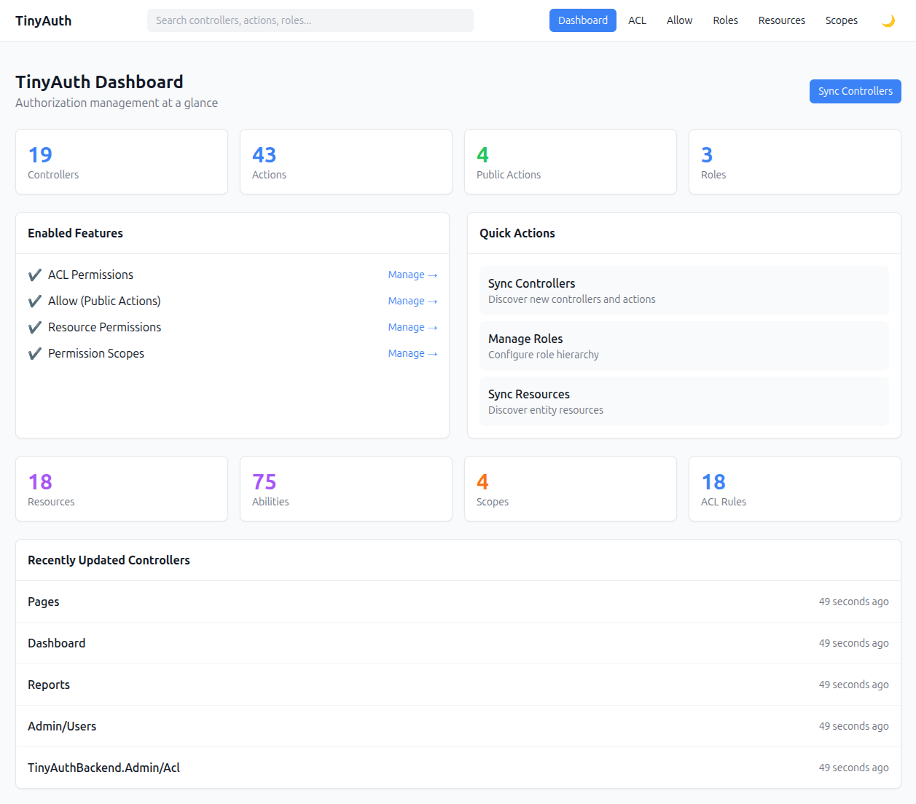The height and width of the screenshot is (804, 916).
Task: Select the Dashboard controller row in list
Action: click(x=458, y=643)
